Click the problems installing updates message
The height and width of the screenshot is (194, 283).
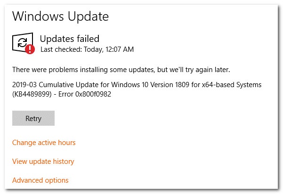121,70
